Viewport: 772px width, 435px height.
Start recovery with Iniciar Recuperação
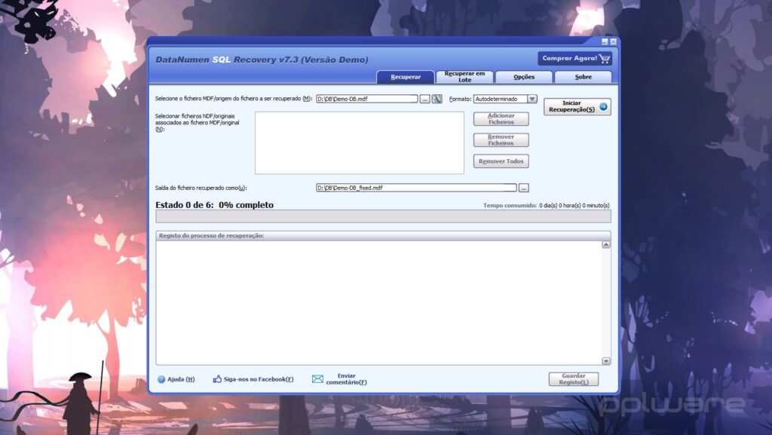(x=573, y=106)
